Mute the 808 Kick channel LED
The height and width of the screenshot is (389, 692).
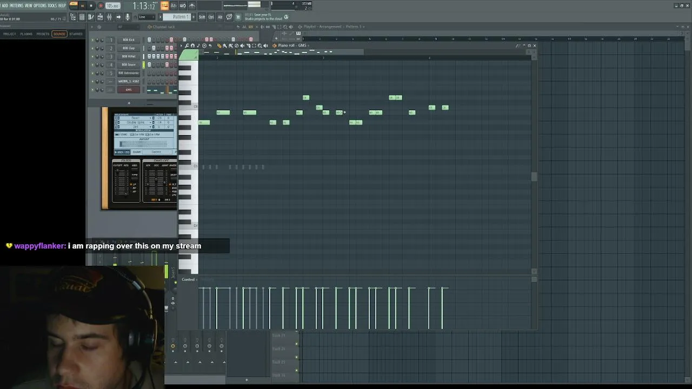click(x=92, y=40)
